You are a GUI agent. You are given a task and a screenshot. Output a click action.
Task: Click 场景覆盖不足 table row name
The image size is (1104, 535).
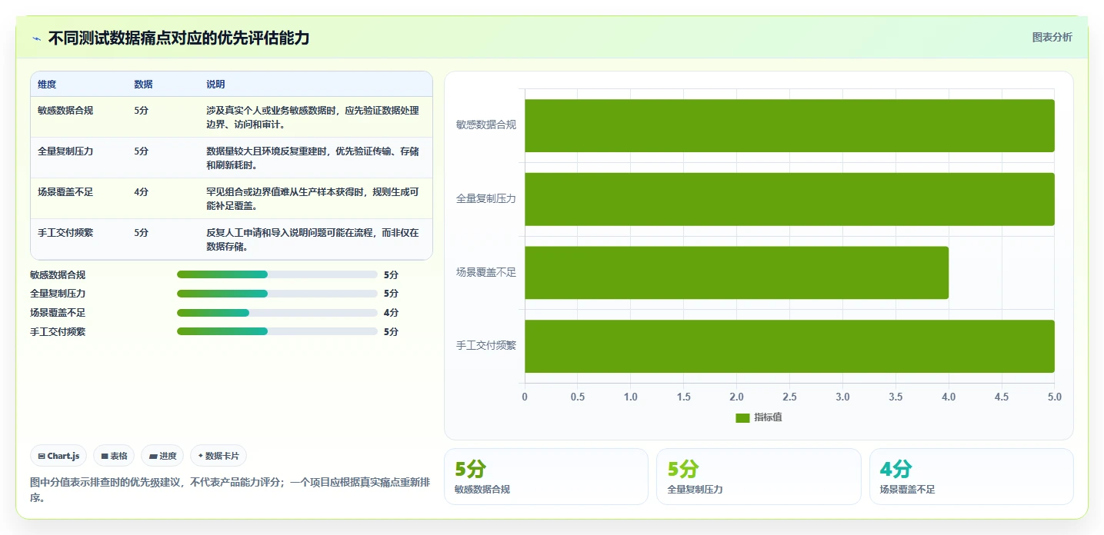point(65,192)
